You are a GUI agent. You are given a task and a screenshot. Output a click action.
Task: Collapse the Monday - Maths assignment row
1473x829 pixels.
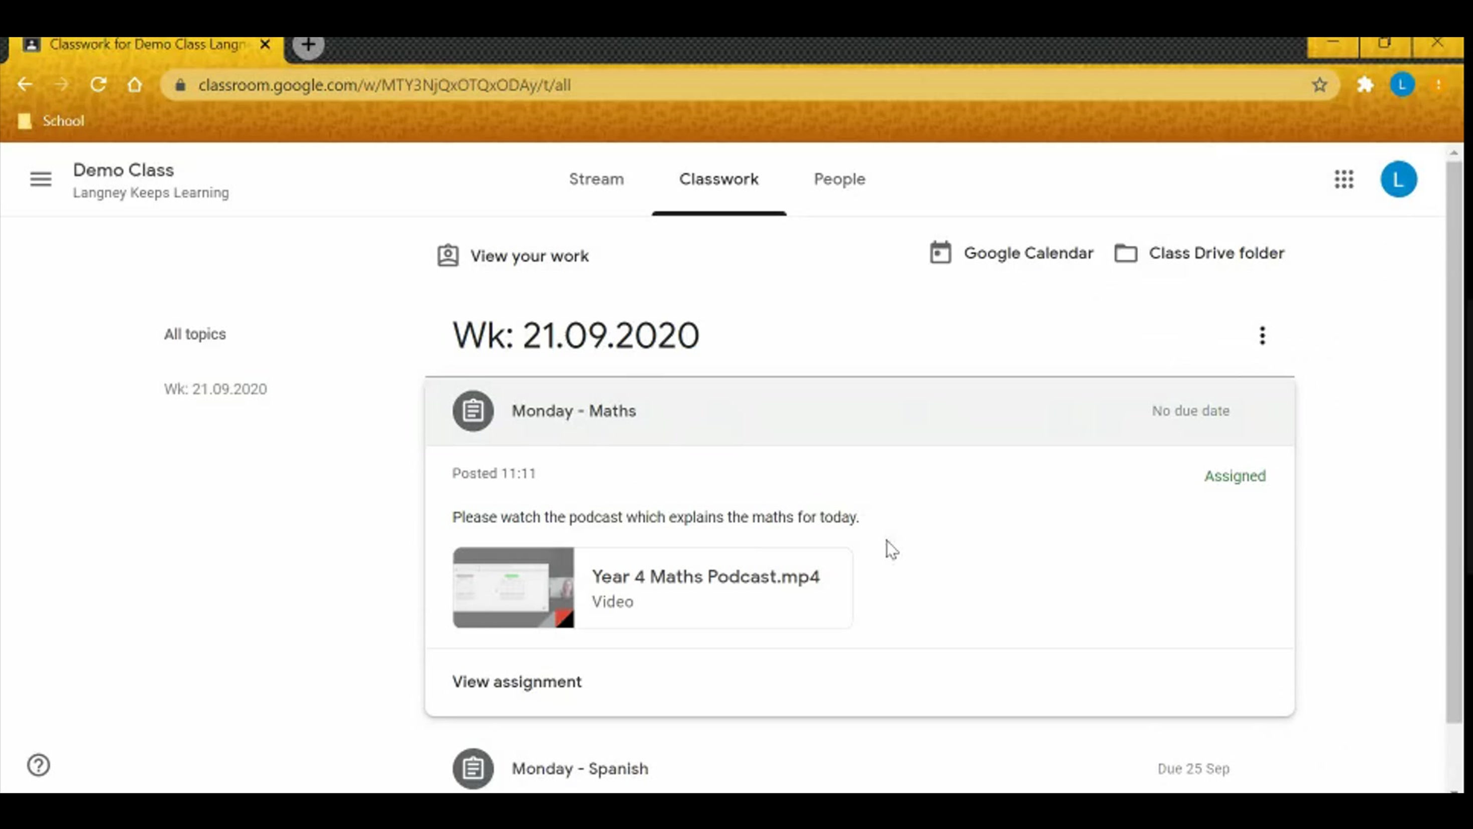[x=859, y=411]
